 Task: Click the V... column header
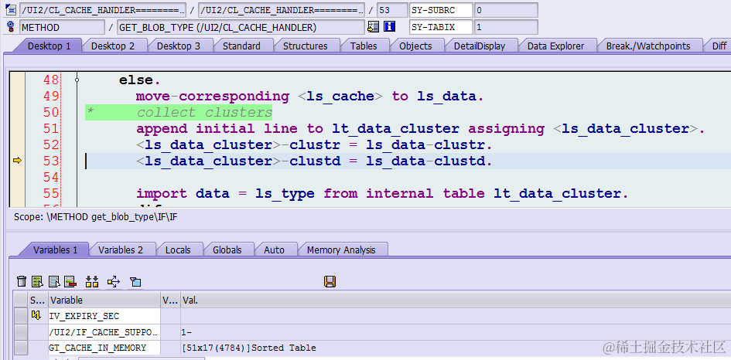(x=170, y=301)
